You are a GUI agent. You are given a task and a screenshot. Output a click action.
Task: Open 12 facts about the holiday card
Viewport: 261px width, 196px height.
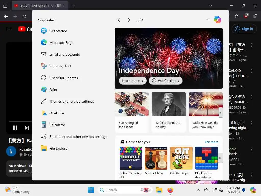(x=169, y=112)
